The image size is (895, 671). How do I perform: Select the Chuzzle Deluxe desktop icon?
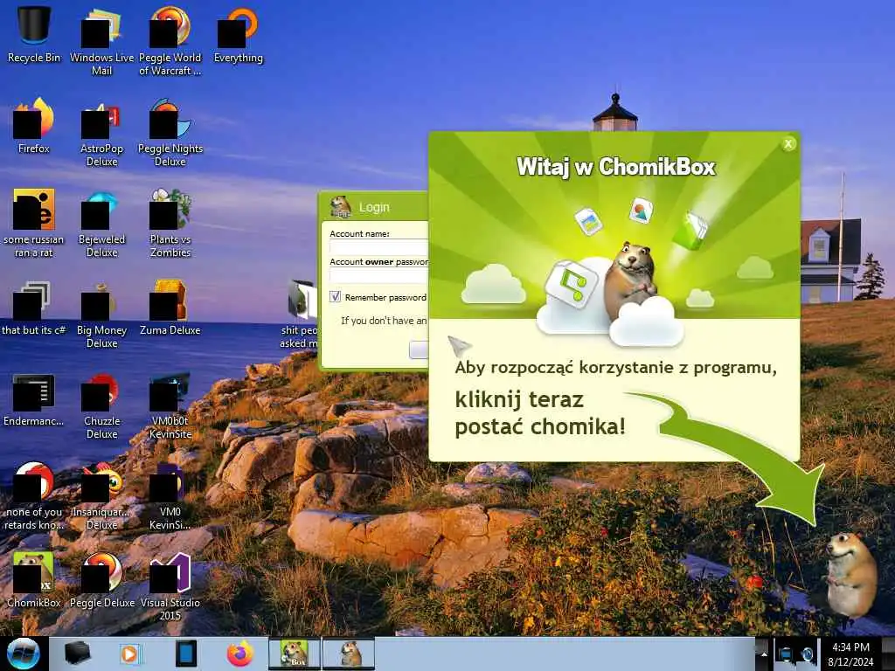click(101, 405)
